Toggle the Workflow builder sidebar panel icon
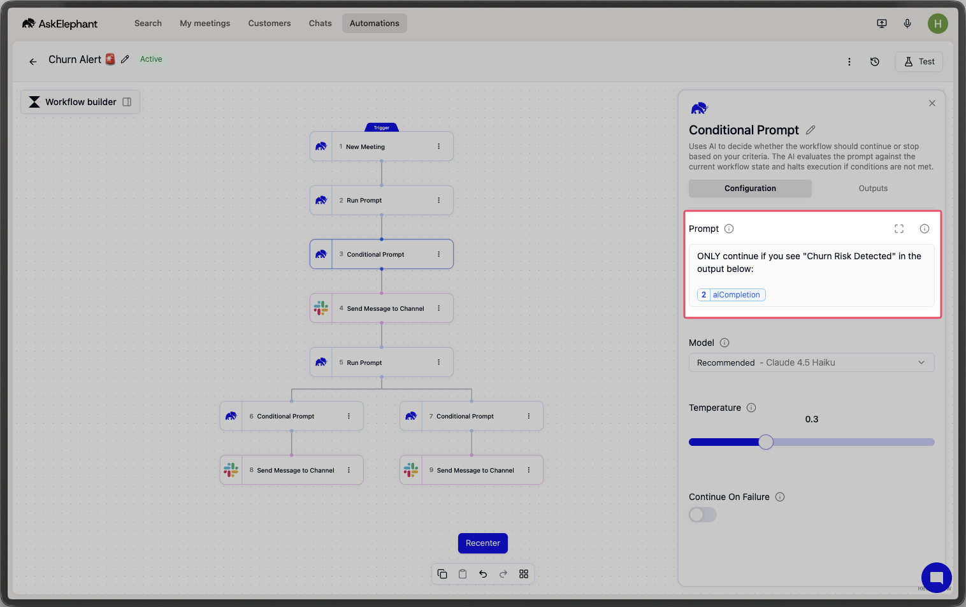Image resolution: width=966 pixels, height=607 pixels. pyautogui.click(x=127, y=102)
